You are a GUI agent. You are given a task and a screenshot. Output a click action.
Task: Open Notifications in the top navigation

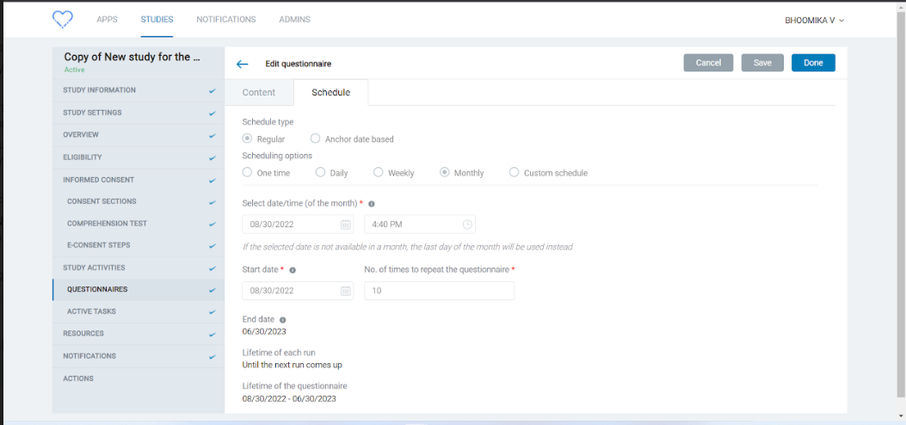pyautogui.click(x=226, y=20)
